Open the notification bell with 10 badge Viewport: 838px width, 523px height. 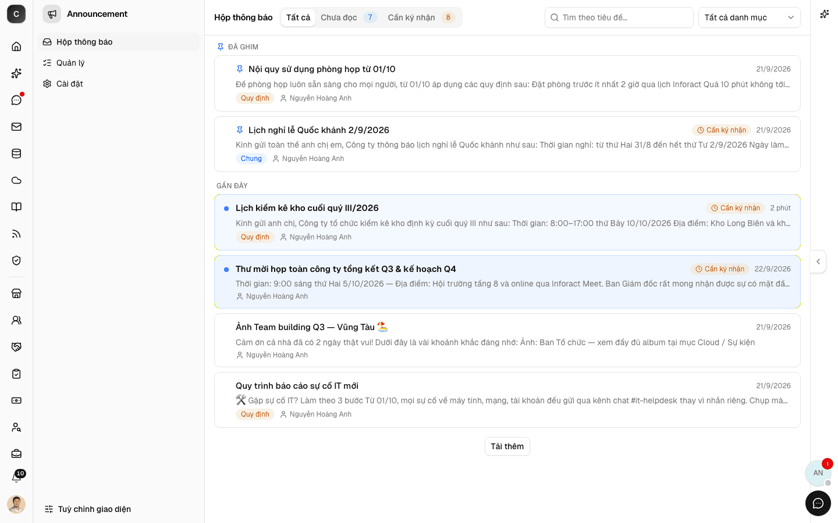click(x=16, y=478)
